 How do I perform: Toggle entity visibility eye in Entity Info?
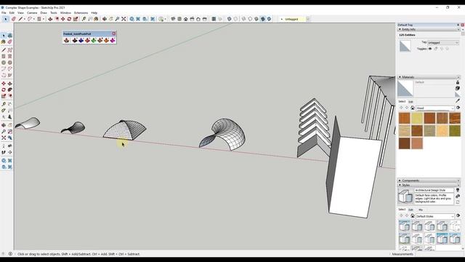[430, 49]
